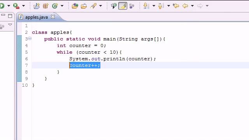This screenshot has width=249, height=140.
Task: Open the left panel's view menu triangle
Action: (10, 24)
